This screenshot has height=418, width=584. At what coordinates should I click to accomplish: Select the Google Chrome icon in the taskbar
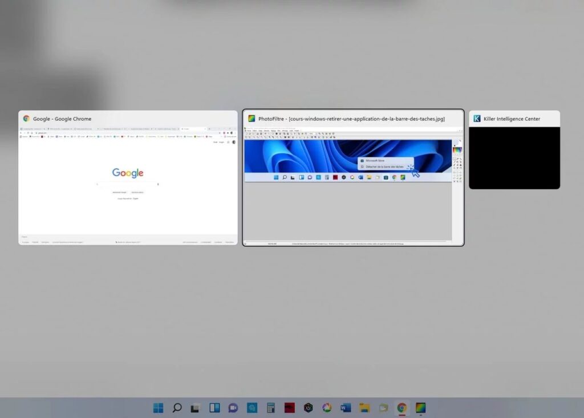[402, 408]
